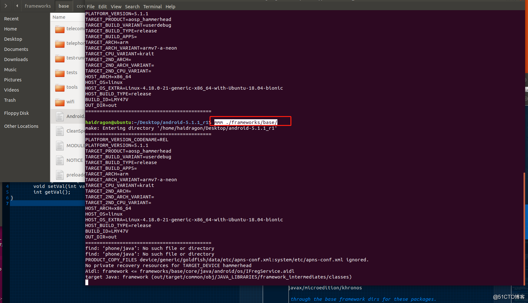Select the test-runner folder icon
This screenshot has height=303, width=528.
pos(60,58)
